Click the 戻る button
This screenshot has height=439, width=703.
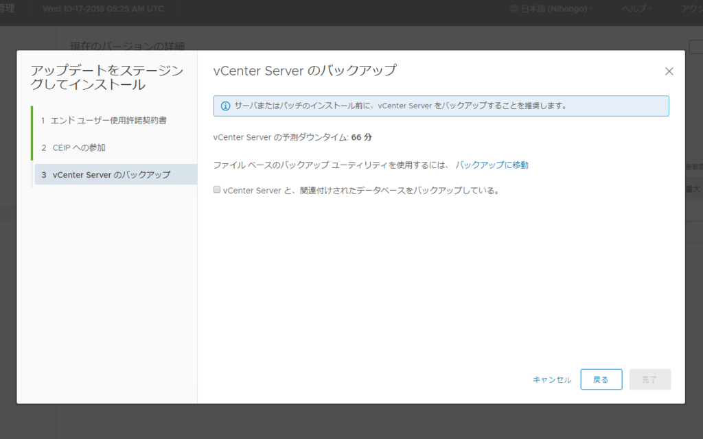click(x=601, y=379)
